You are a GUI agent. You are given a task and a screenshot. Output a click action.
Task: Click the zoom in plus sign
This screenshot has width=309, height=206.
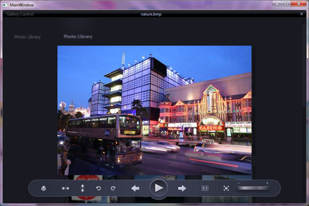click(267, 183)
